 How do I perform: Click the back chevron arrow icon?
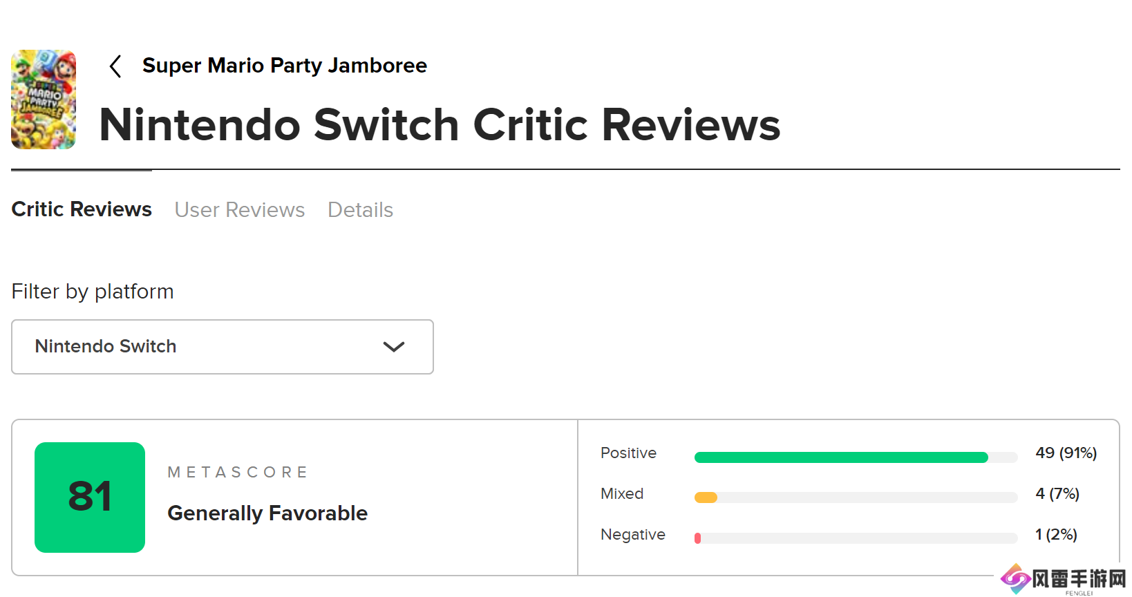(x=115, y=66)
